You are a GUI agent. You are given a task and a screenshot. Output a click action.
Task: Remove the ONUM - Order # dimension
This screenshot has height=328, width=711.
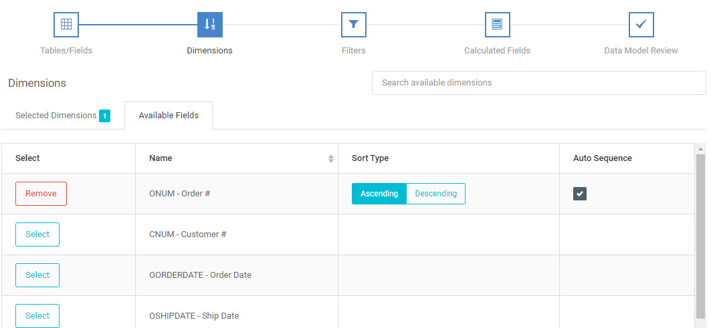pos(41,194)
